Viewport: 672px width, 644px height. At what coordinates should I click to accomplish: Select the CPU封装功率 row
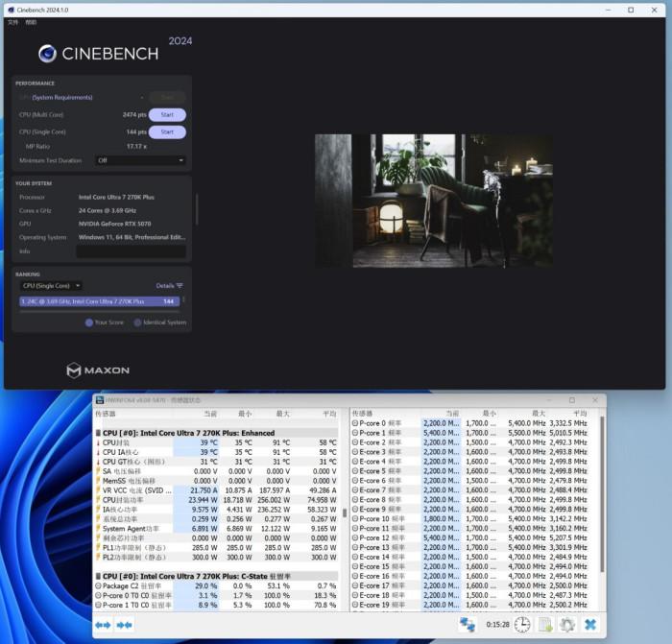tap(216, 500)
